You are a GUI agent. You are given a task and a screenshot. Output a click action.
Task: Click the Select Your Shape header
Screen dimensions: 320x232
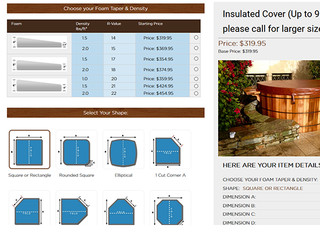click(106, 113)
